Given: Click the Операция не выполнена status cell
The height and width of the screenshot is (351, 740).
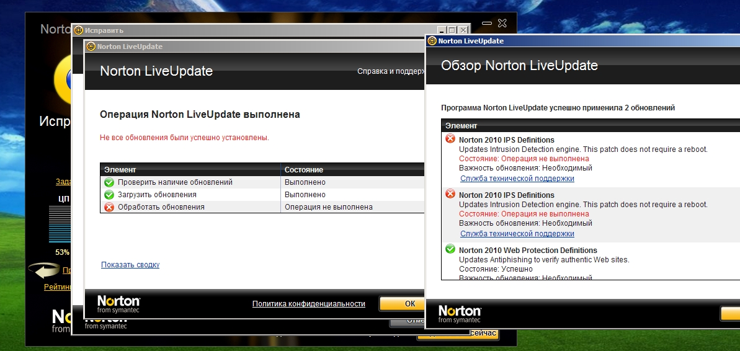Looking at the screenshot, I should (329, 207).
